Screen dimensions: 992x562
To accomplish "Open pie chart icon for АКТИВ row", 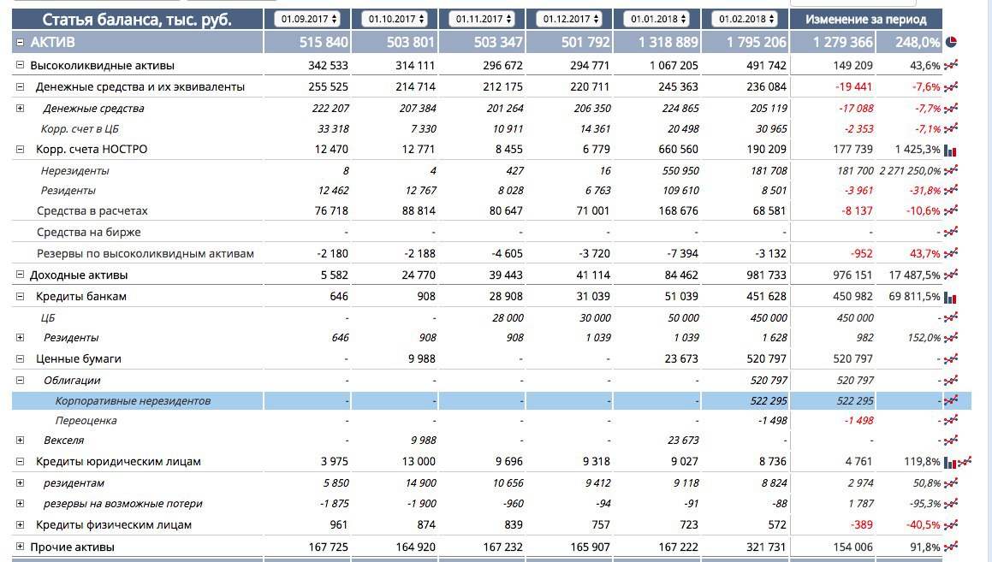I will 951,43.
